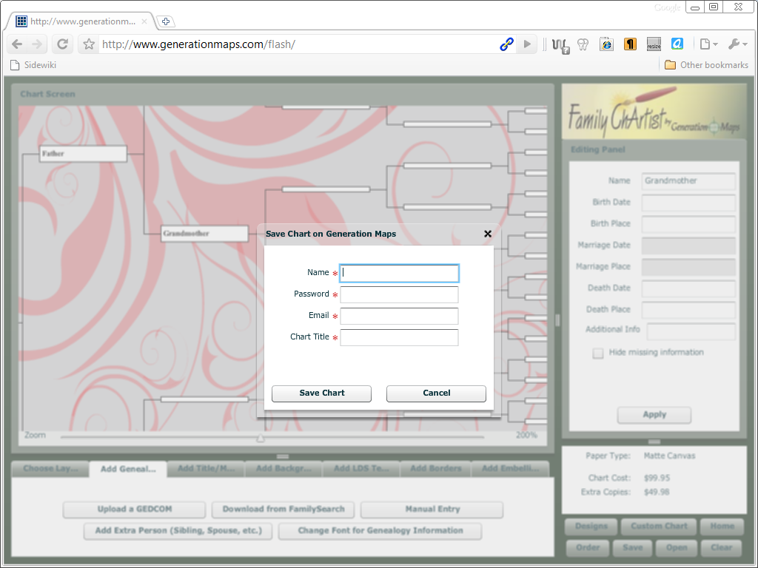Click the blue chain link icon

coord(506,44)
